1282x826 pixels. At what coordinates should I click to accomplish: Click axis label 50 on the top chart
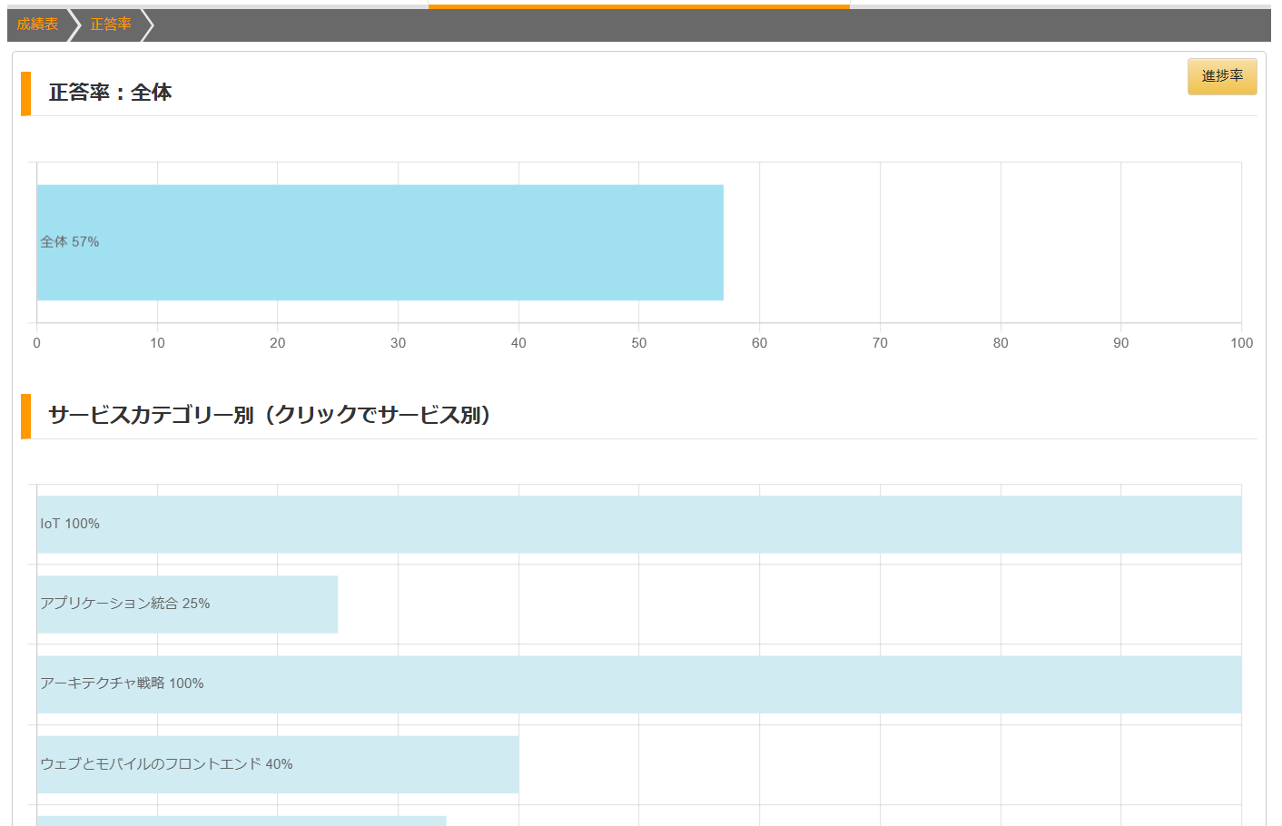pos(639,343)
